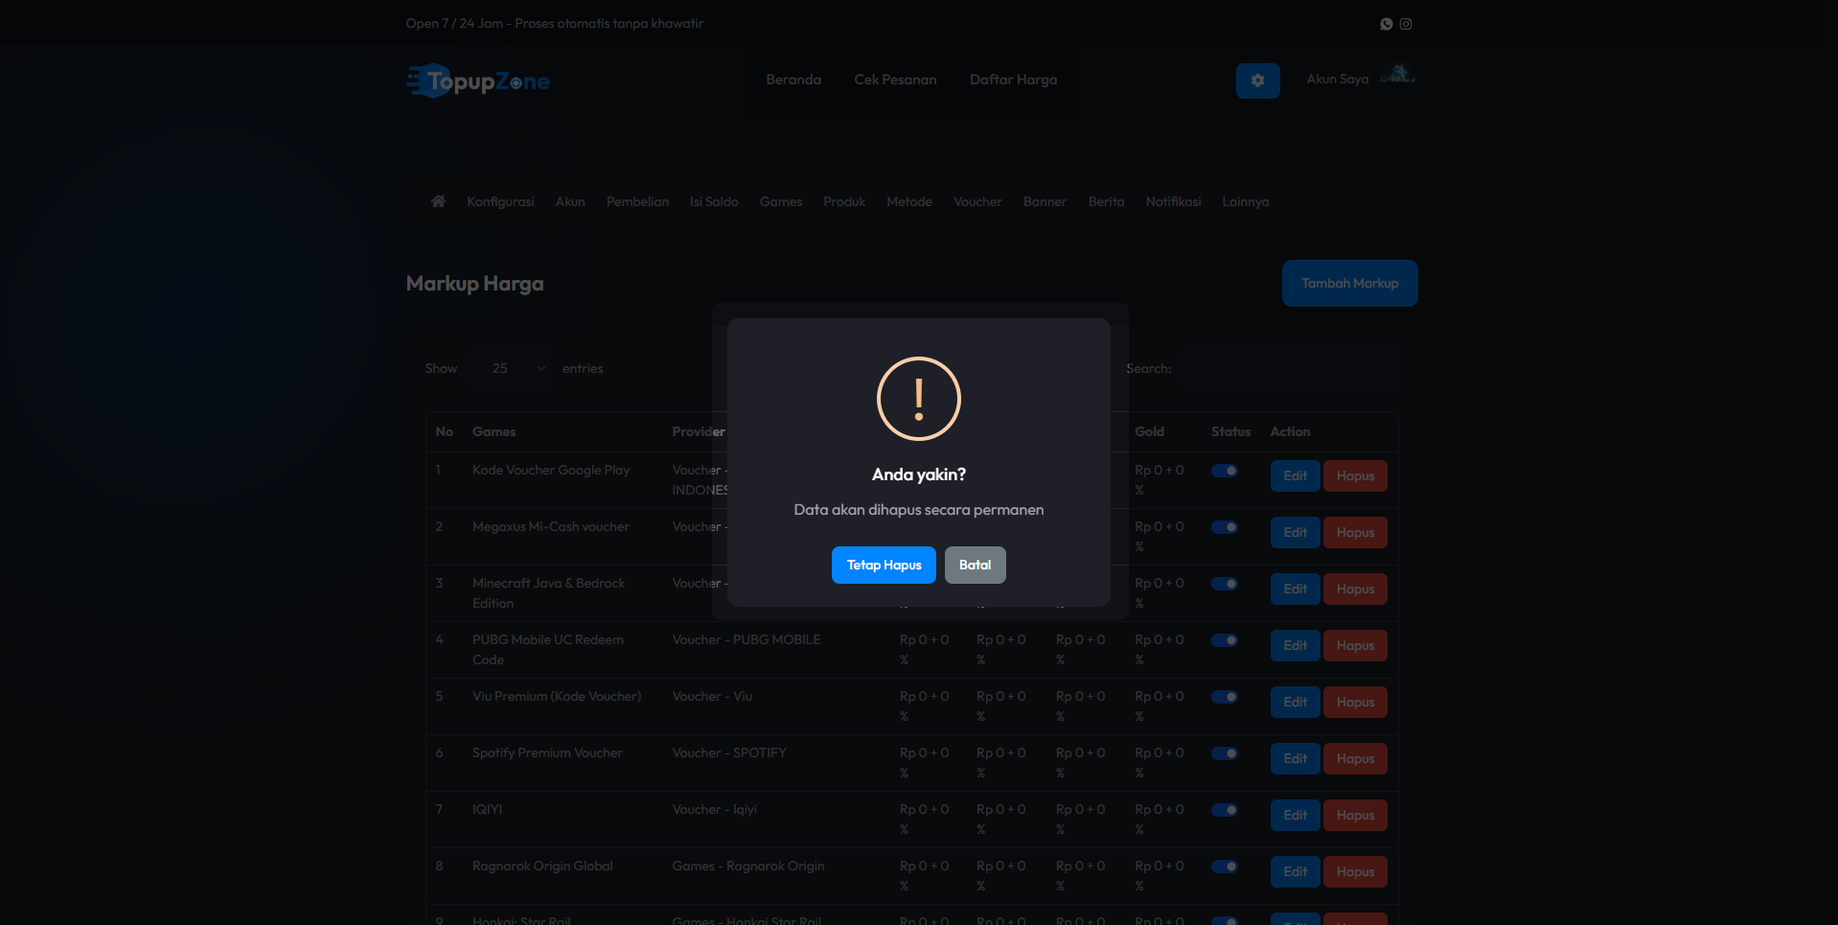Cancel deletion with Batal button
The height and width of the screenshot is (925, 1838).
coord(975,565)
